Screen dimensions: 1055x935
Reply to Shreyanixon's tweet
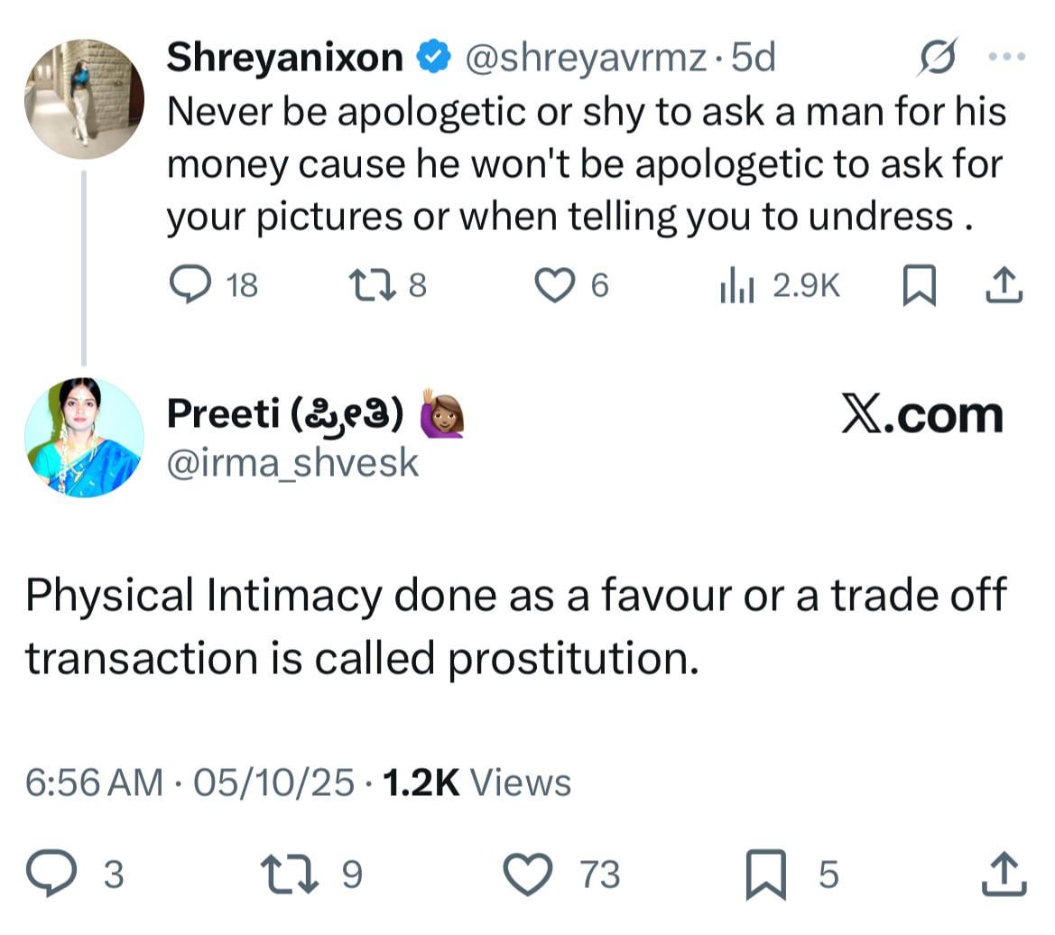point(190,285)
